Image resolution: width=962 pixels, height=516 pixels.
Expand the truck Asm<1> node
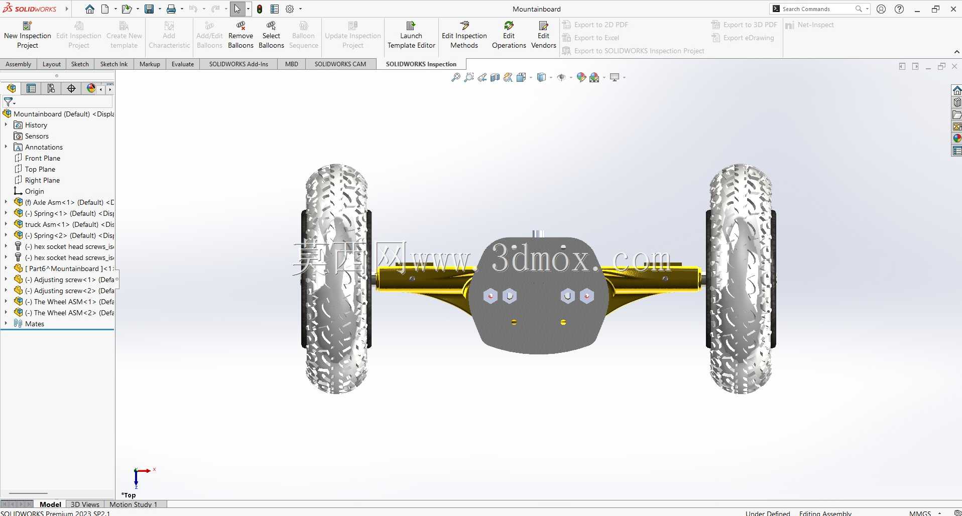pyautogui.click(x=6, y=224)
